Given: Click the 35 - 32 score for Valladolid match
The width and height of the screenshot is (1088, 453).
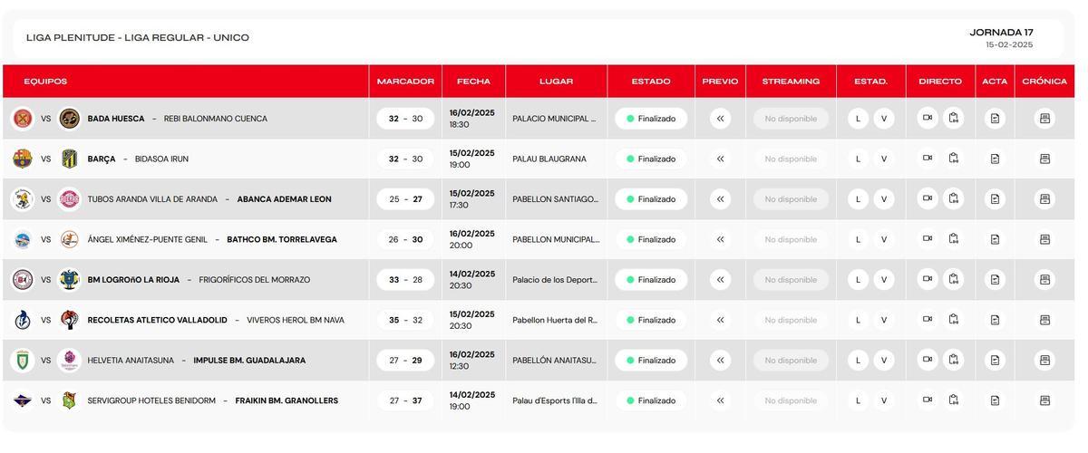Looking at the screenshot, I should 405,320.
